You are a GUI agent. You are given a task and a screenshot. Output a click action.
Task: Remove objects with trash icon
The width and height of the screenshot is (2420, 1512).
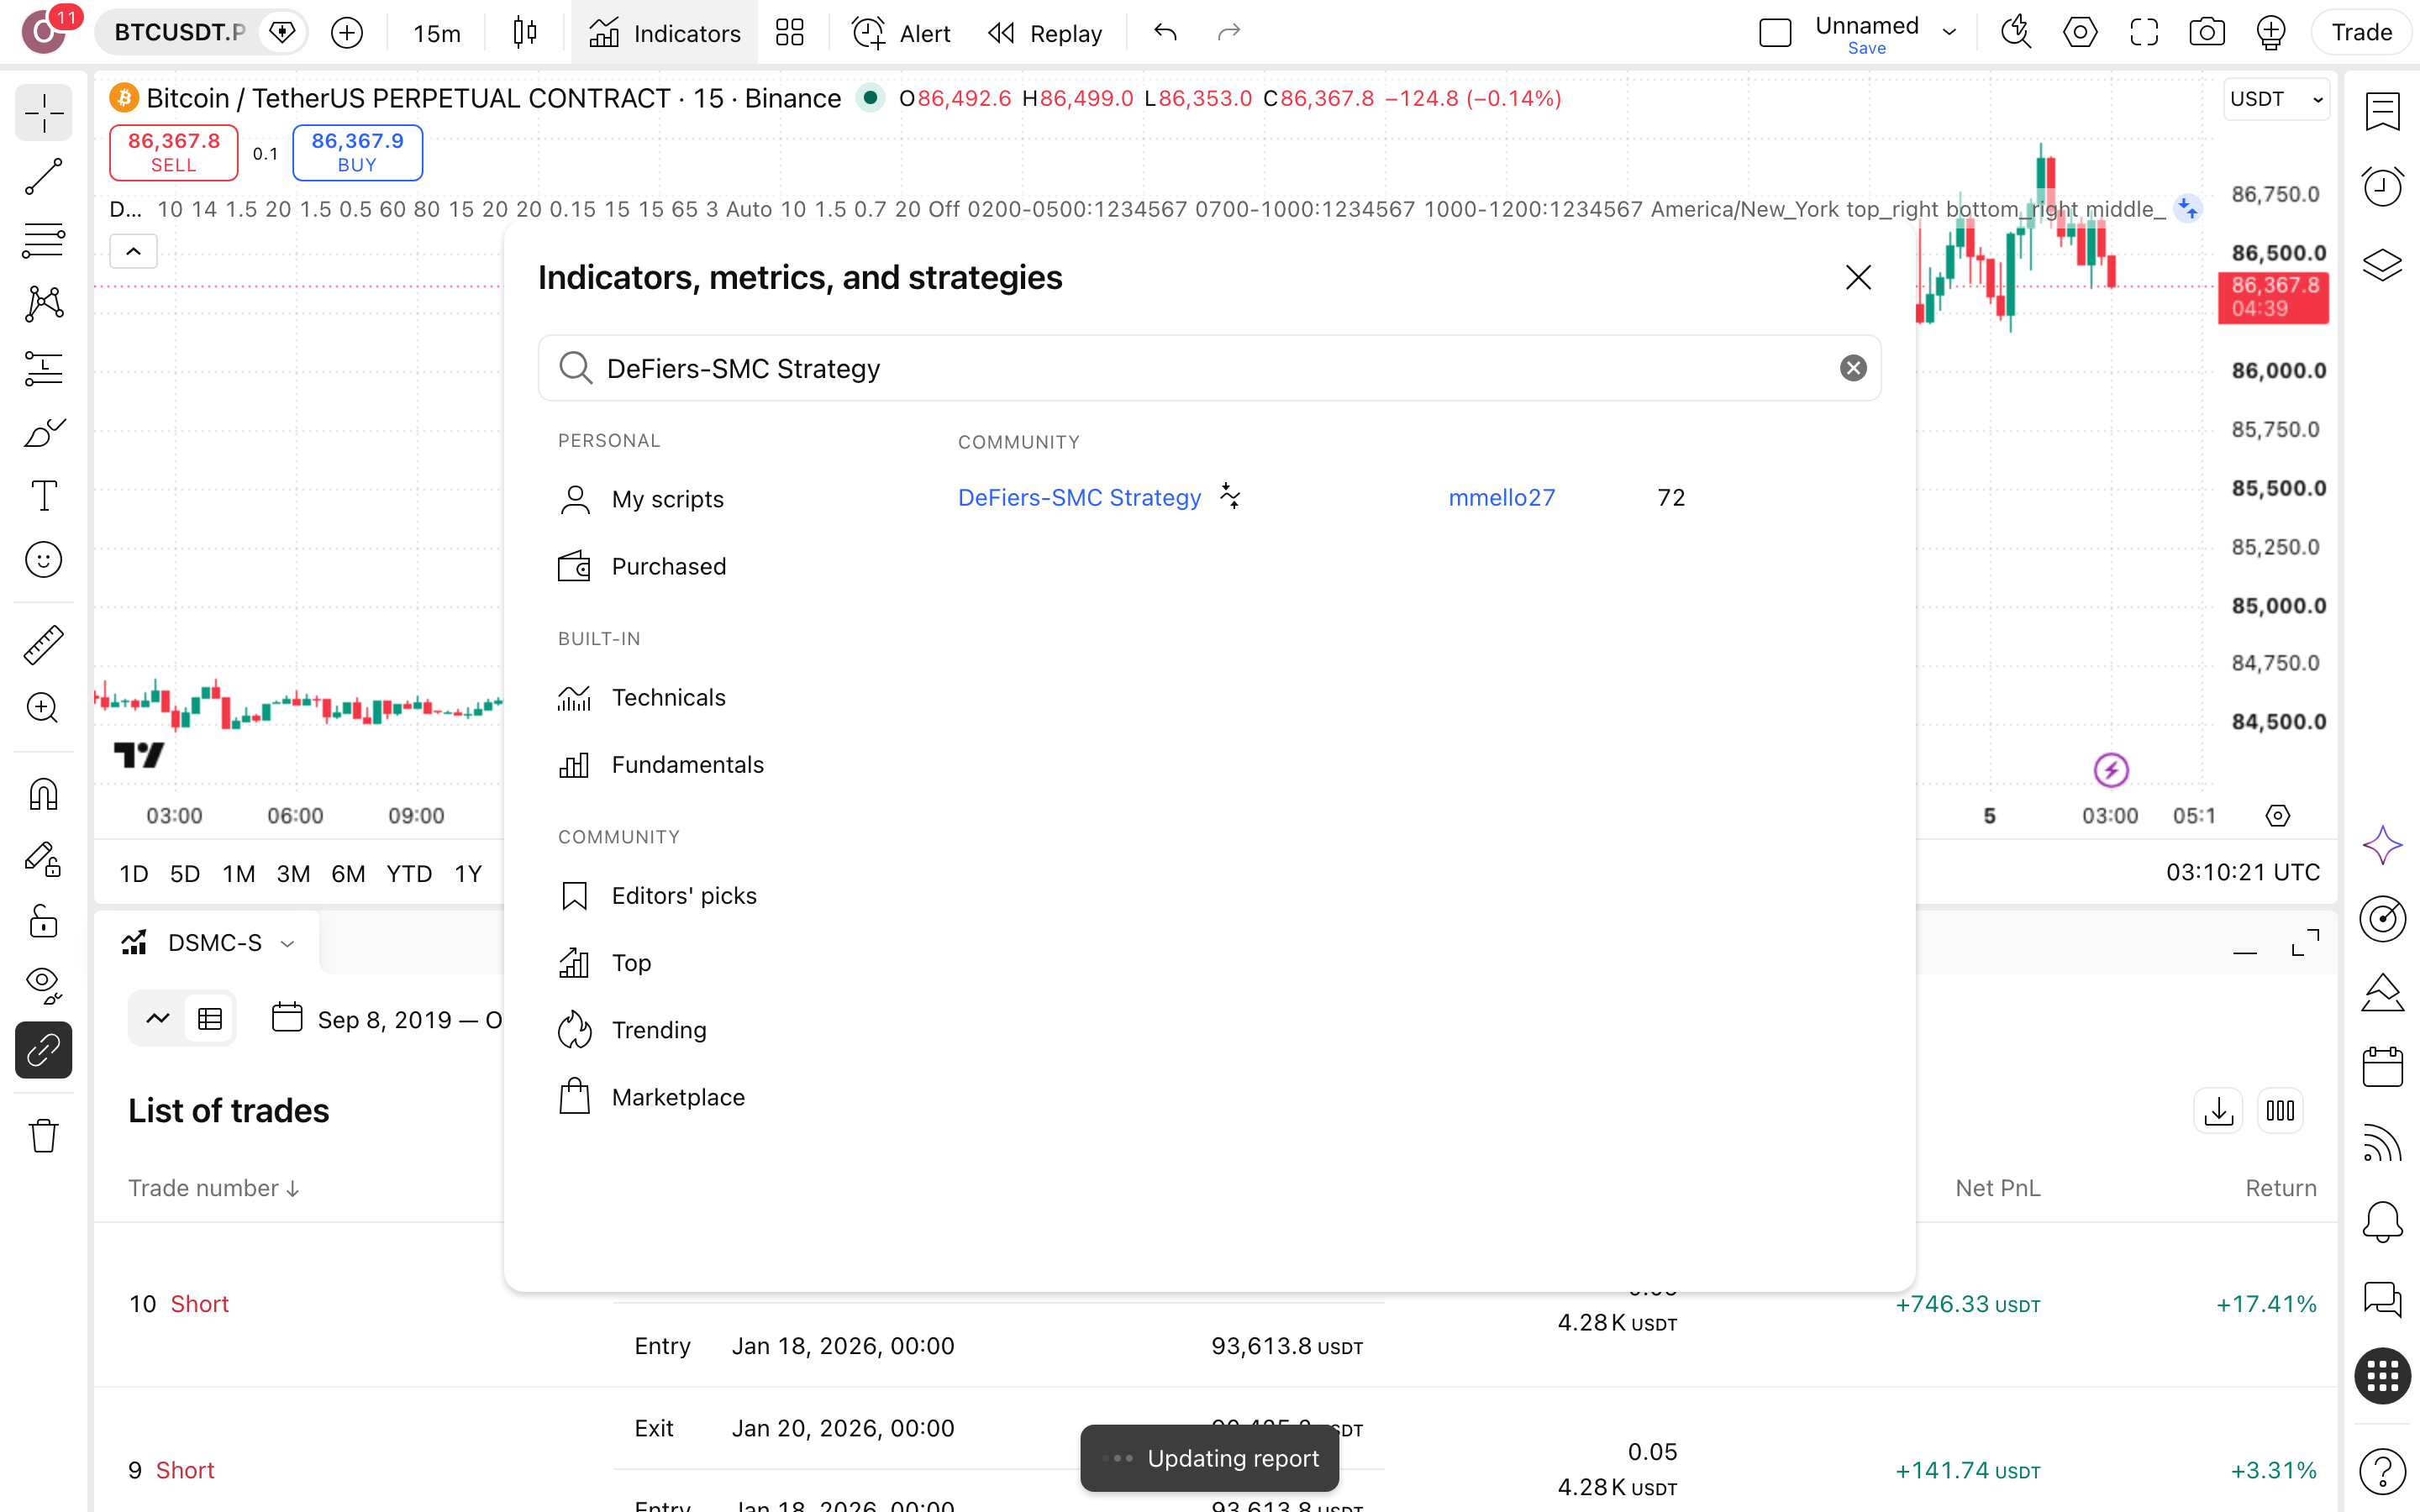pyautogui.click(x=43, y=1135)
